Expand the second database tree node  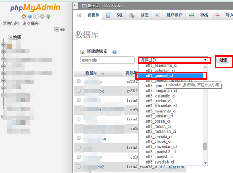pos(4,52)
